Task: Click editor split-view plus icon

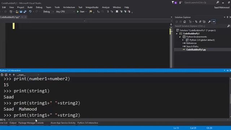Action: click(171, 25)
